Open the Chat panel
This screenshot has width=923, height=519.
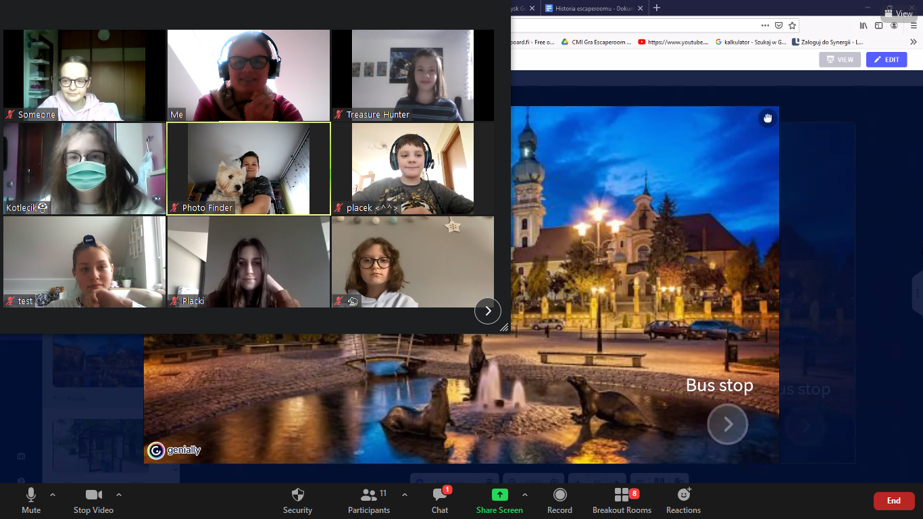point(440,500)
